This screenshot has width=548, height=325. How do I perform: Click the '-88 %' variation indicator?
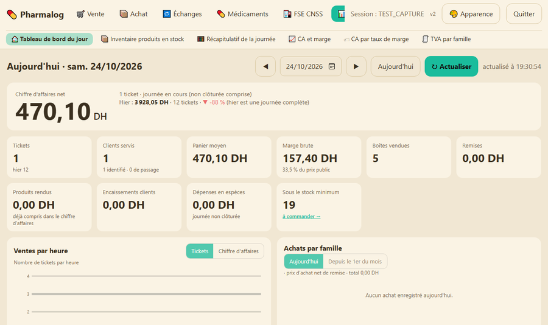[x=214, y=102]
